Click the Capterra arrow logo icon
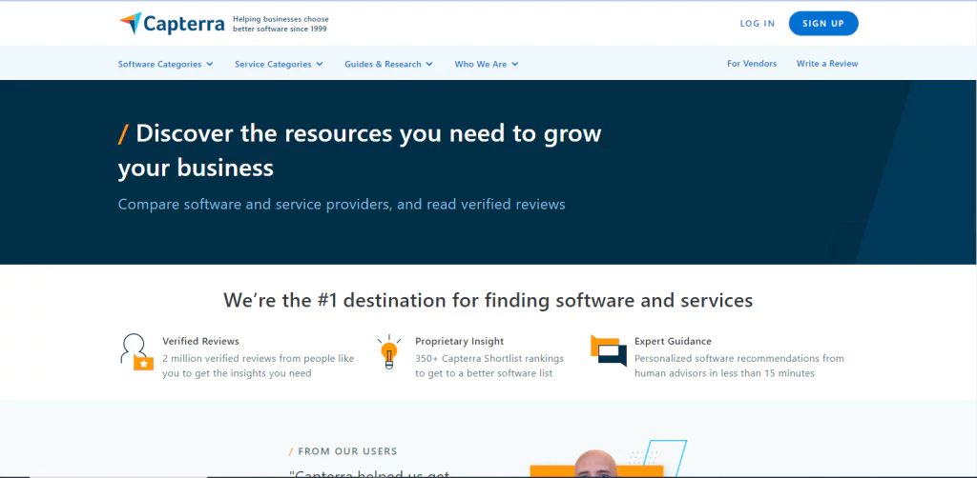977x478 pixels. click(130, 24)
